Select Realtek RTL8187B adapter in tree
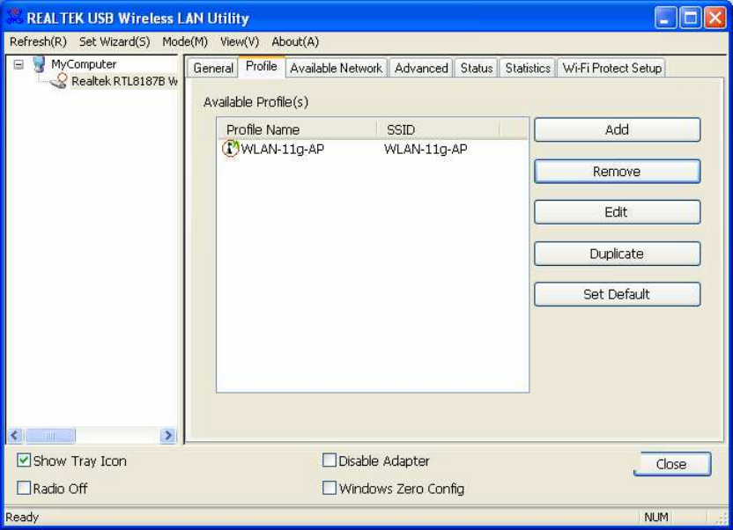The image size is (733, 530). click(x=124, y=81)
